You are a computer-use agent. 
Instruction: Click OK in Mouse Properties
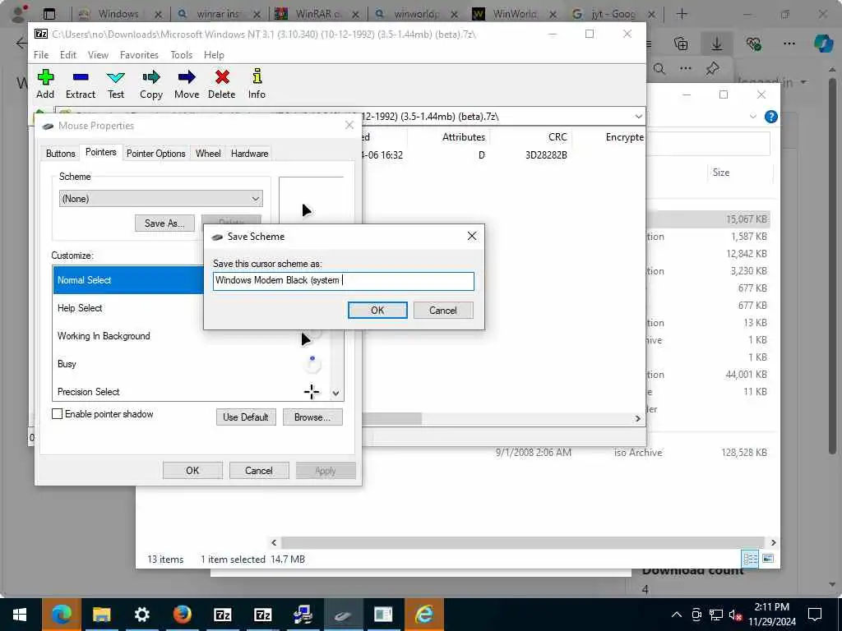pyautogui.click(x=192, y=471)
